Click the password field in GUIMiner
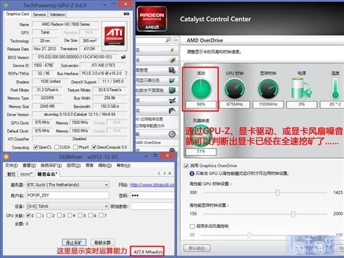344x258 pixels. (x=152, y=195)
